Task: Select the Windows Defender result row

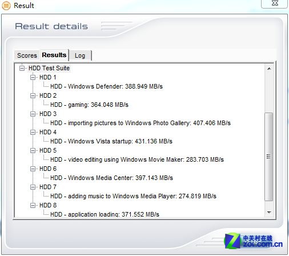Action: (106, 86)
